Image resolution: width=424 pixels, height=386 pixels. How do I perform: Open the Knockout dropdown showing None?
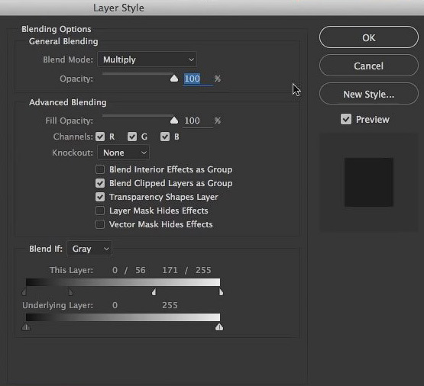coord(123,153)
